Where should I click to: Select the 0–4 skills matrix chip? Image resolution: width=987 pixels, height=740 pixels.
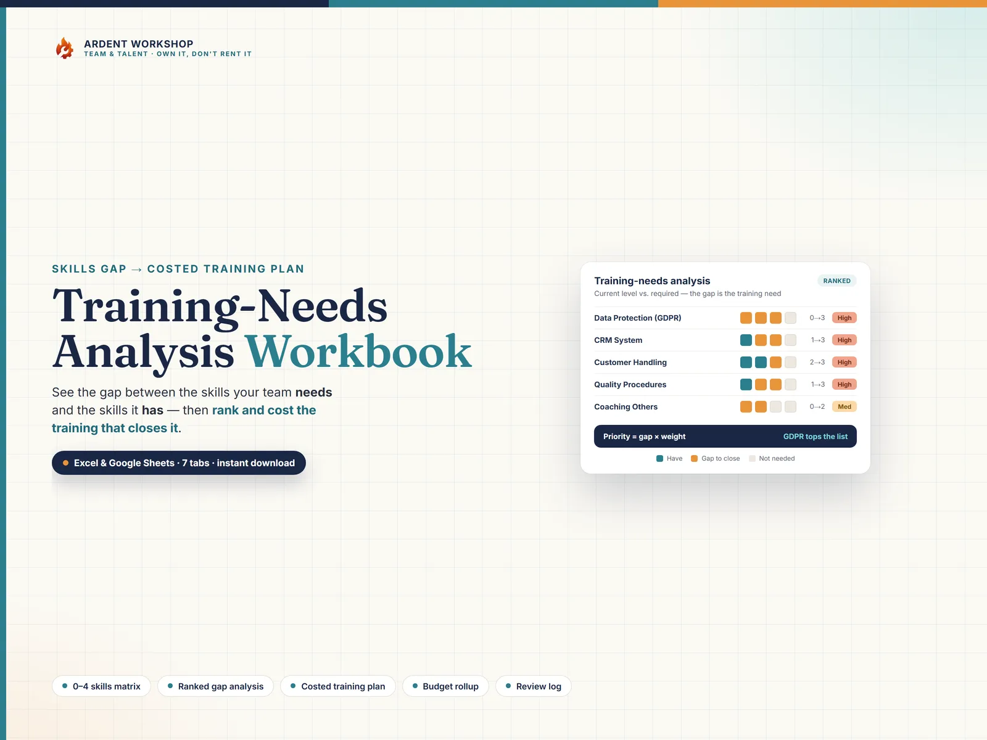point(102,686)
